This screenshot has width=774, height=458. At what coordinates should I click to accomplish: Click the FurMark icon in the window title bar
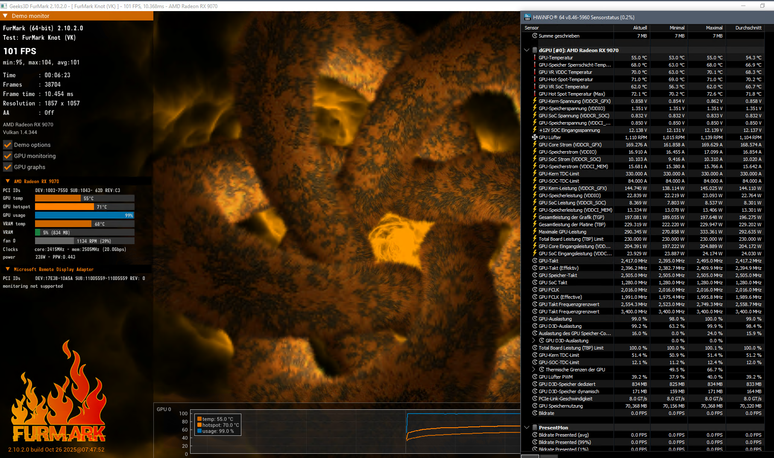(4, 6)
